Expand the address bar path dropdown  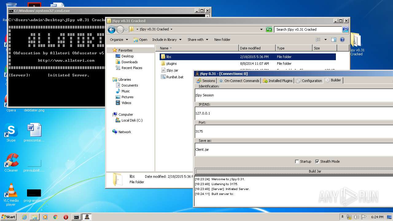coord(261,29)
